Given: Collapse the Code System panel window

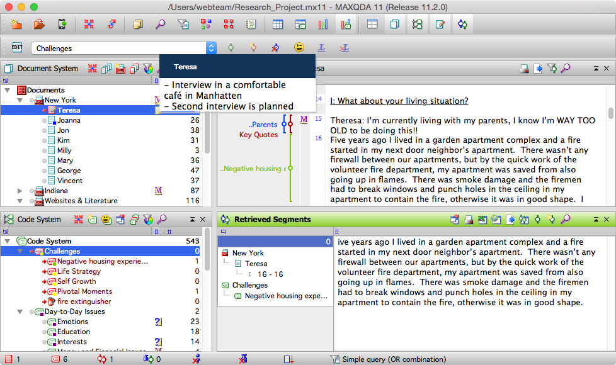Looking at the screenshot, I should pos(193,220).
